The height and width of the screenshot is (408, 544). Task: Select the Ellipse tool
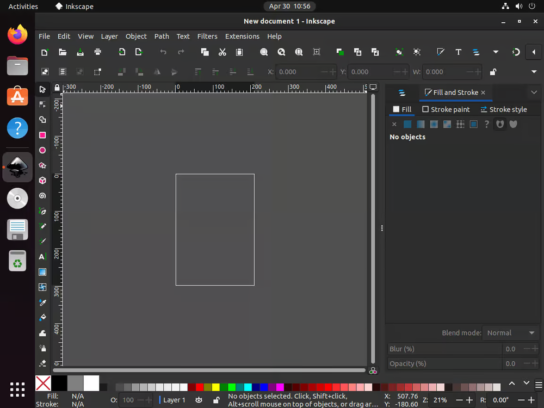point(42,150)
